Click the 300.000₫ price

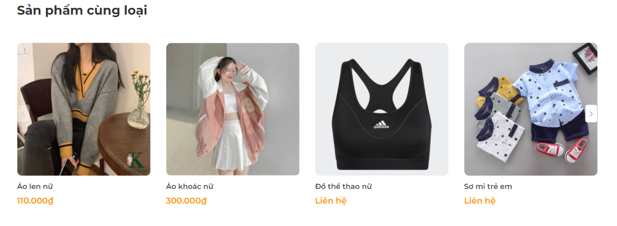pyautogui.click(x=186, y=201)
